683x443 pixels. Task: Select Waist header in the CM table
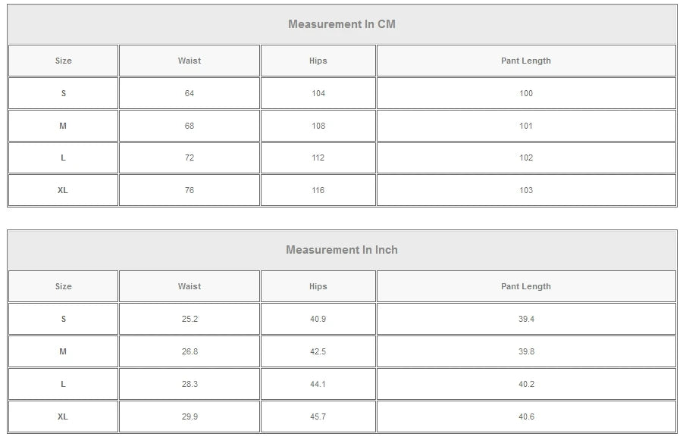coord(190,61)
